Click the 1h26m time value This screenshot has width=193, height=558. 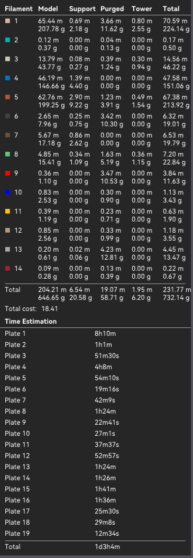click(105, 478)
